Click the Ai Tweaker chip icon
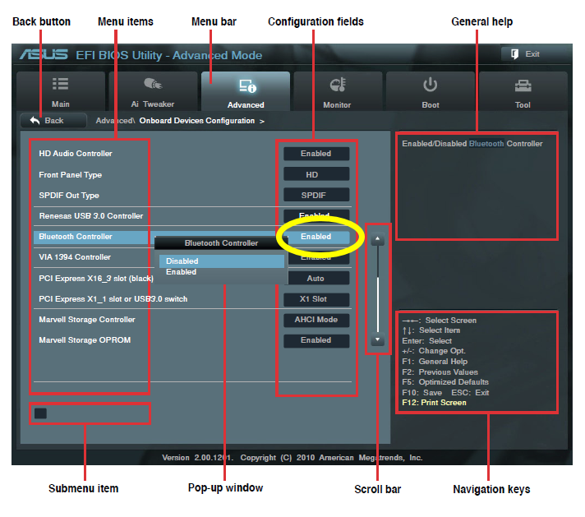Screen dimensions: 585x517 click(153, 84)
